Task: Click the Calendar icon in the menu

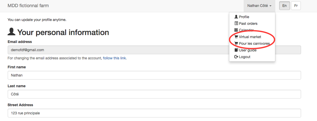Action: point(236,30)
